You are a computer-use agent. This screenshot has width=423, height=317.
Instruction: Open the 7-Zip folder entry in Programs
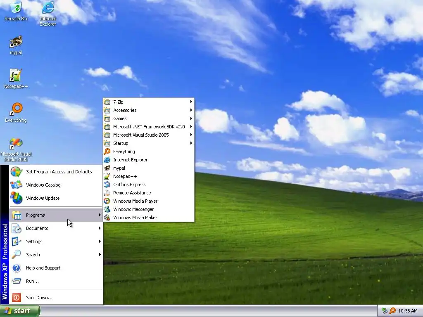149,102
